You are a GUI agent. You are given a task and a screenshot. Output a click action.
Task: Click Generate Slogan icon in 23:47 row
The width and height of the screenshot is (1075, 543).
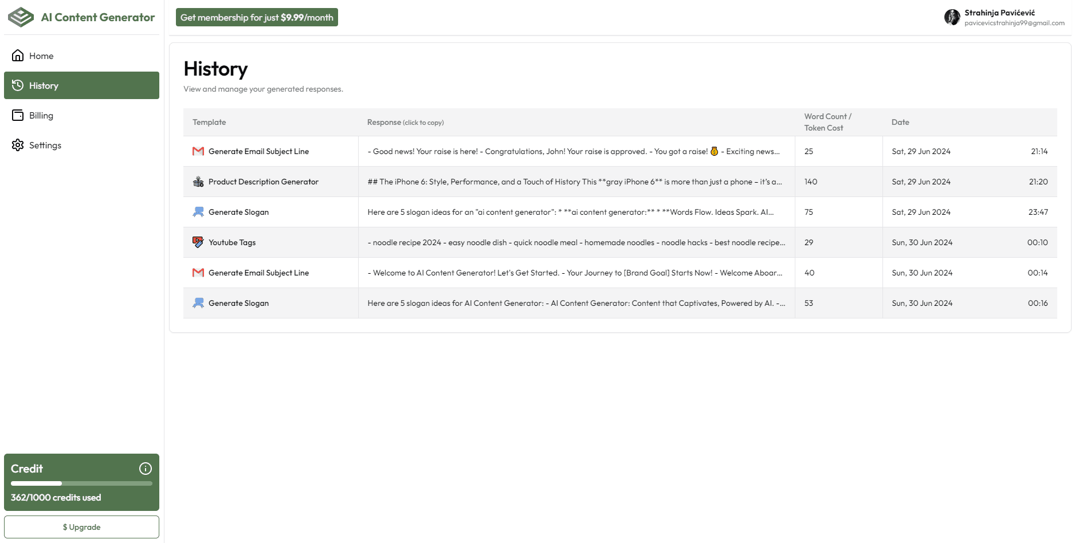pyautogui.click(x=198, y=212)
